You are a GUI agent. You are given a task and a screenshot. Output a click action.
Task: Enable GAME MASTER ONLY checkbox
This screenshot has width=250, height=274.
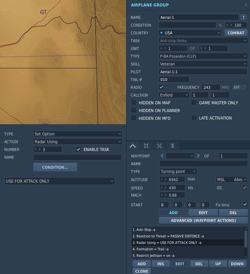tap(194, 103)
